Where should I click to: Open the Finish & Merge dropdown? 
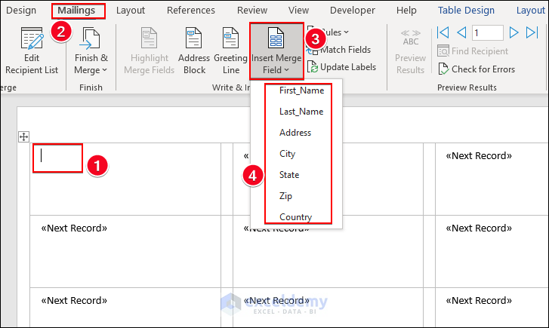[x=91, y=51]
